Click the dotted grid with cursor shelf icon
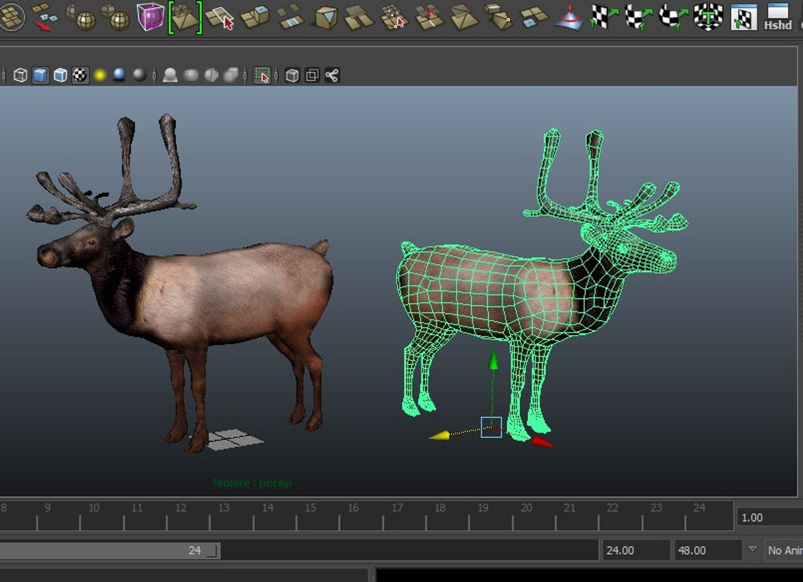The width and height of the screenshot is (803, 582). click(x=394, y=17)
